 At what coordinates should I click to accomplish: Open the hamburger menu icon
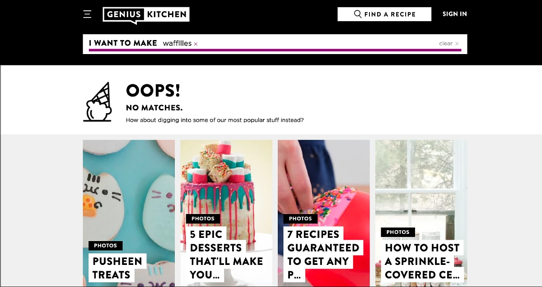coord(88,14)
